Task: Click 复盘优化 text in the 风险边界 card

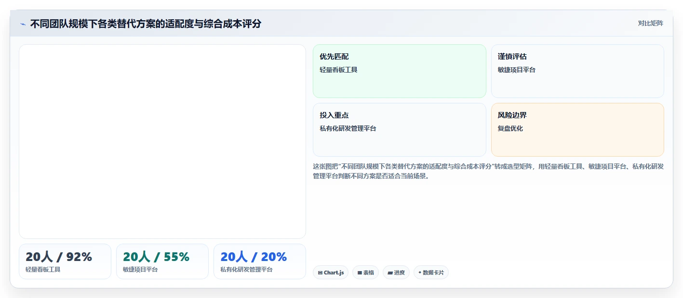Action: (x=510, y=128)
